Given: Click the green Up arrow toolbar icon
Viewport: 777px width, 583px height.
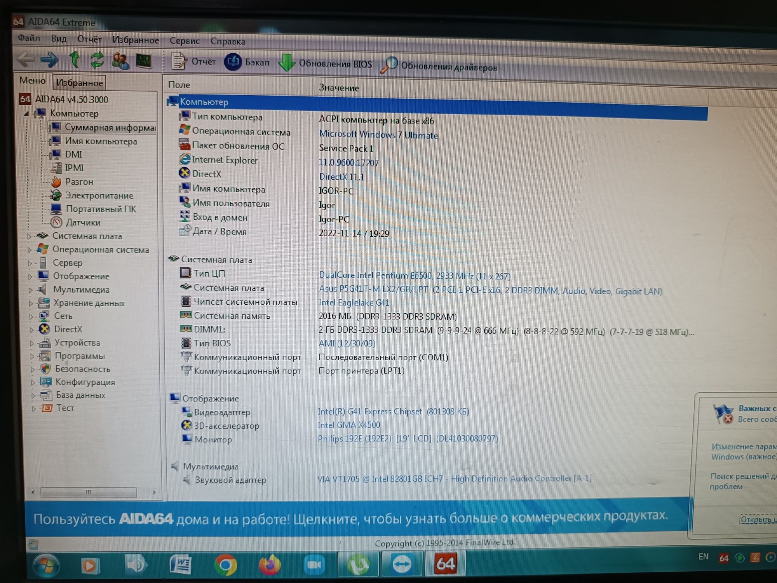Looking at the screenshot, I should pos(74,60).
